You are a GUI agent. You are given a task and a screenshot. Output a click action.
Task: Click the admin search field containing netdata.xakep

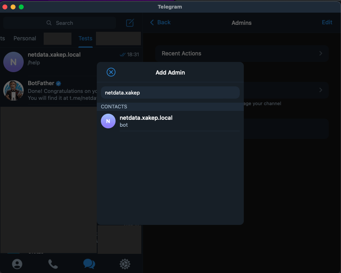click(170, 92)
